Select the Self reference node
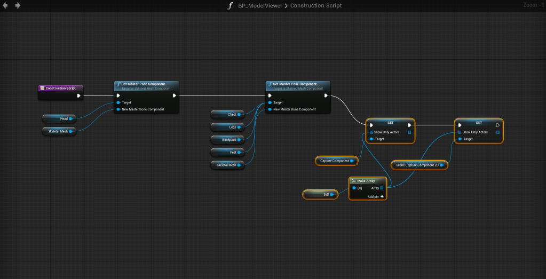The width and height of the screenshot is (546, 279). (320, 195)
